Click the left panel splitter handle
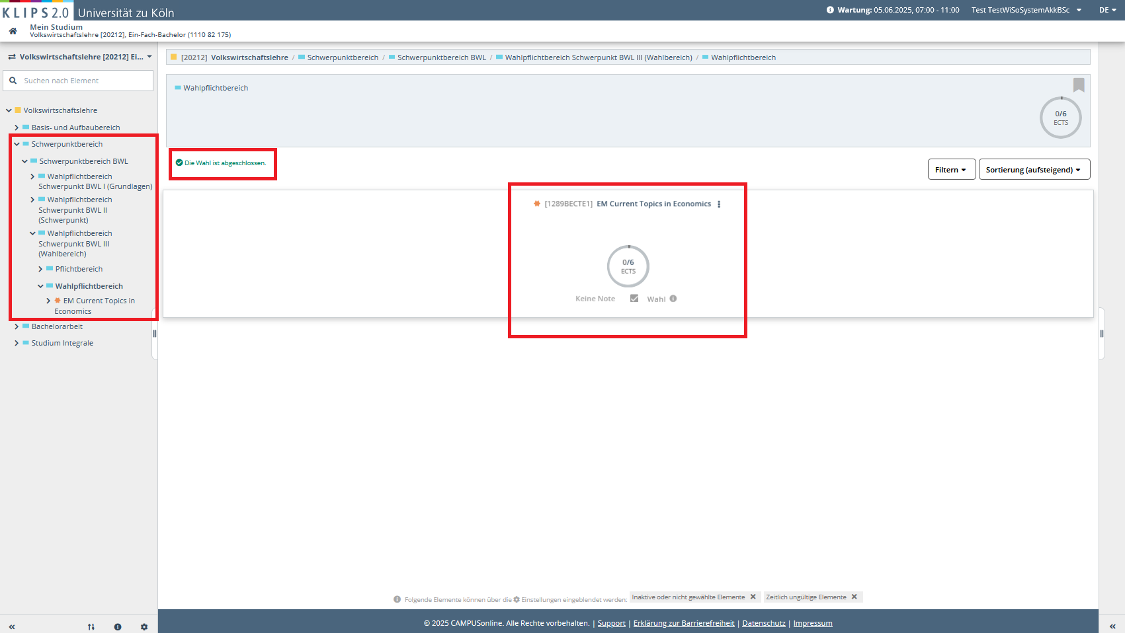This screenshot has height=633, width=1125. coord(155,334)
